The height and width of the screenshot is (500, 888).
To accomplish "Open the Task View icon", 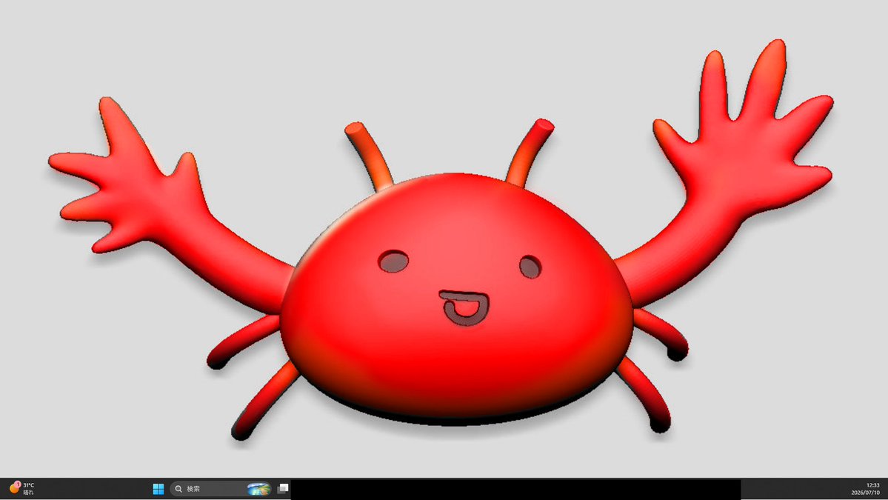I will point(283,489).
